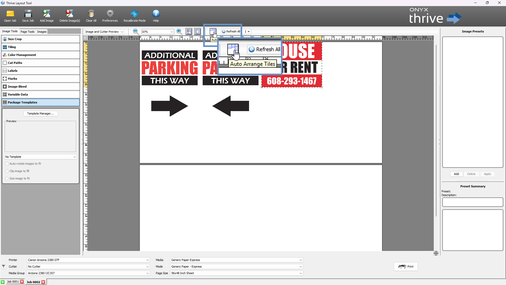Close Job 0002 with its red X
This screenshot has height=285, width=506.
(43, 282)
